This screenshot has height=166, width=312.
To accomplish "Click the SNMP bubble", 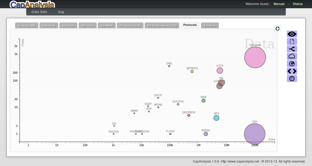I will (x=134, y=113).
